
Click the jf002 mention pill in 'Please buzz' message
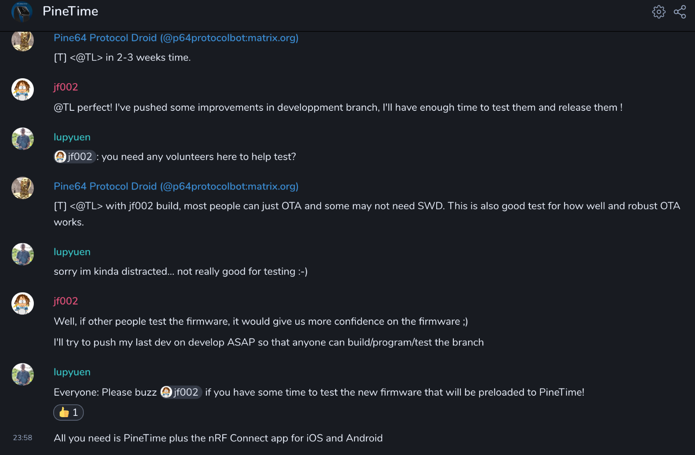181,392
